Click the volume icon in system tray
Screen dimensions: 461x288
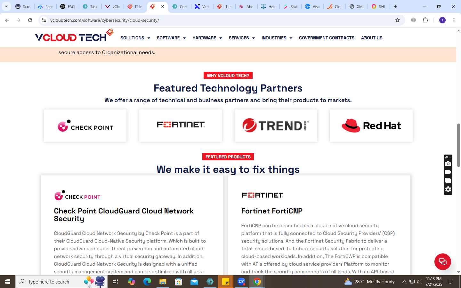[x=419, y=282]
